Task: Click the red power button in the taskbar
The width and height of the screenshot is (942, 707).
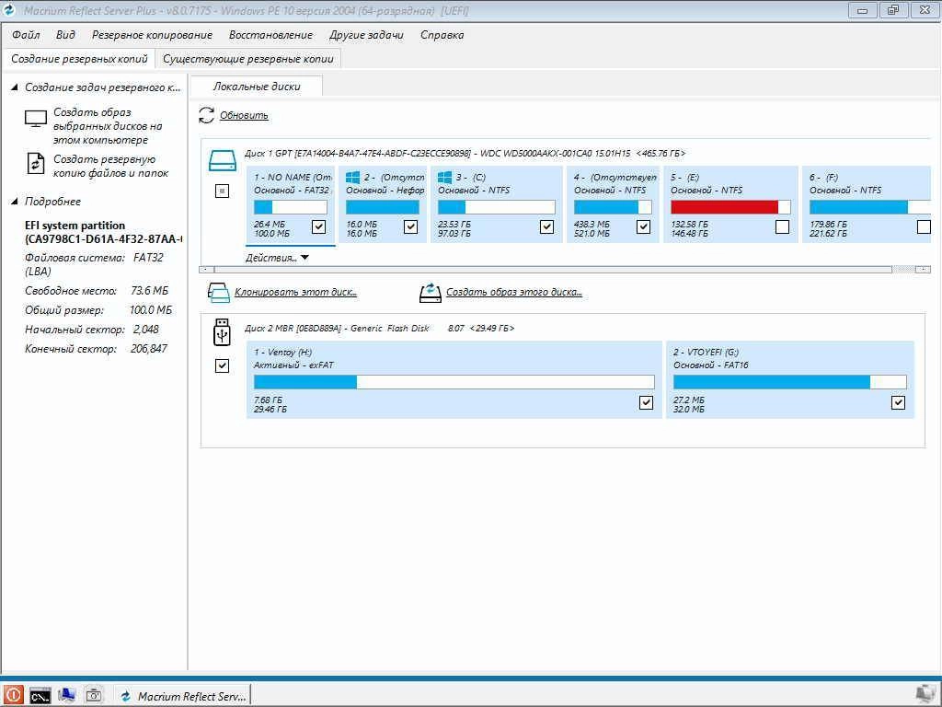Action: pos(13,696)
